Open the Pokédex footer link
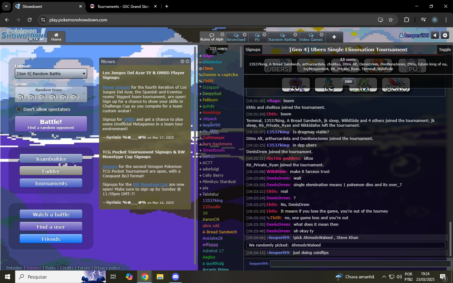Screen dimensions: 453x283 tap(14, 268)
